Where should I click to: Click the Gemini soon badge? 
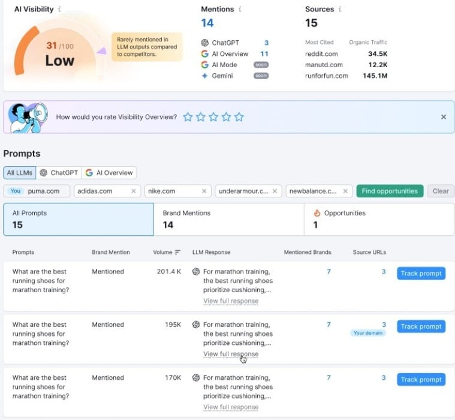coord(261,76)
